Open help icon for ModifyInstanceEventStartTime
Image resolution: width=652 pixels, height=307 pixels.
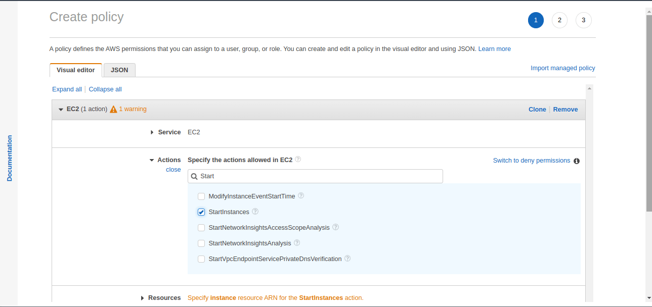[301, 195]
